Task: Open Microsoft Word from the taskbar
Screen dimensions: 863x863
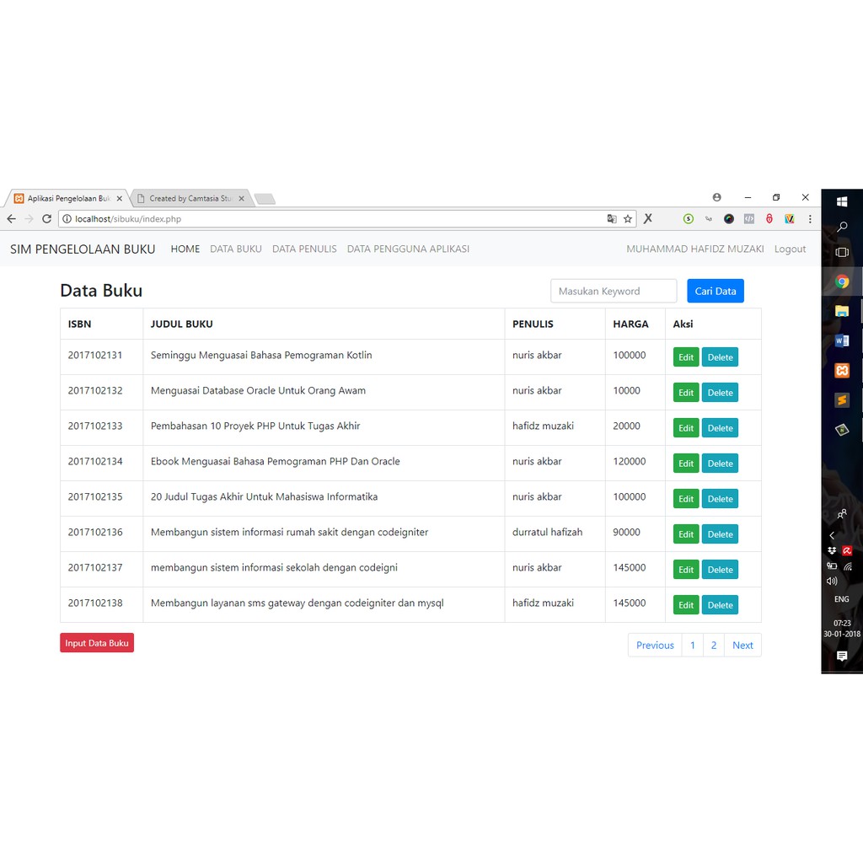Action: pyautogui.click(x=842, y=341)
